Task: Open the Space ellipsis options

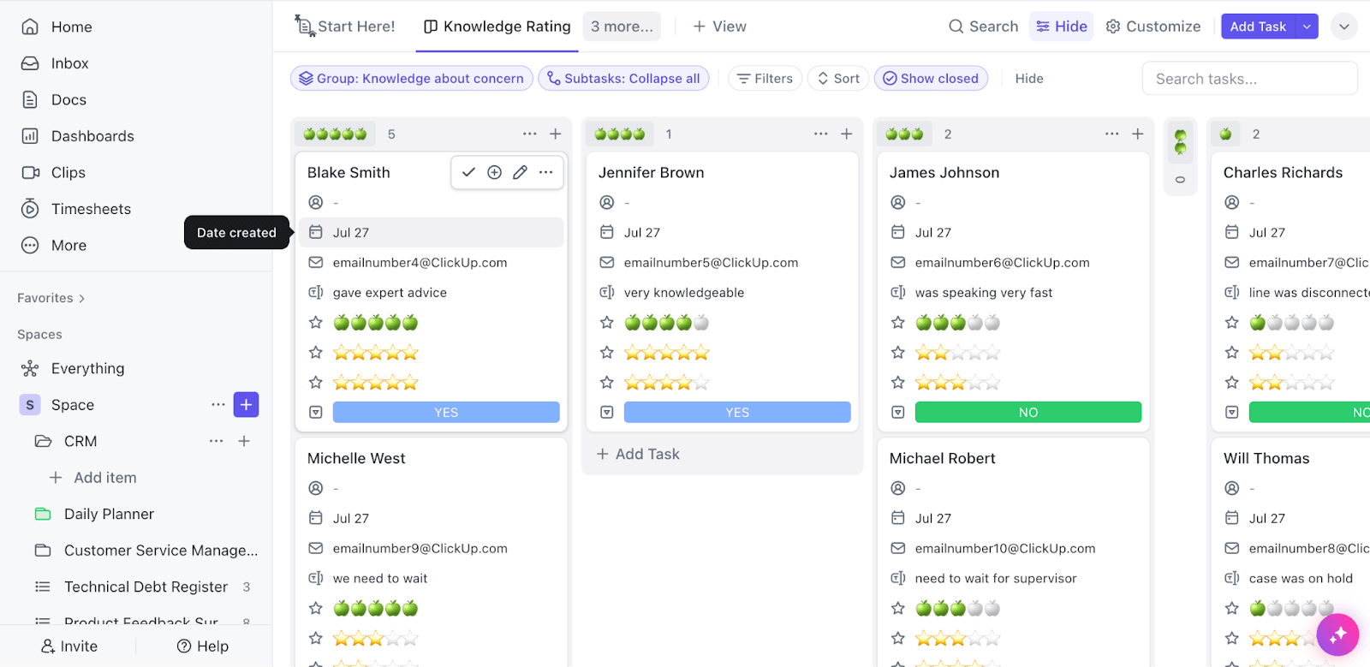Action: [218, 404]
